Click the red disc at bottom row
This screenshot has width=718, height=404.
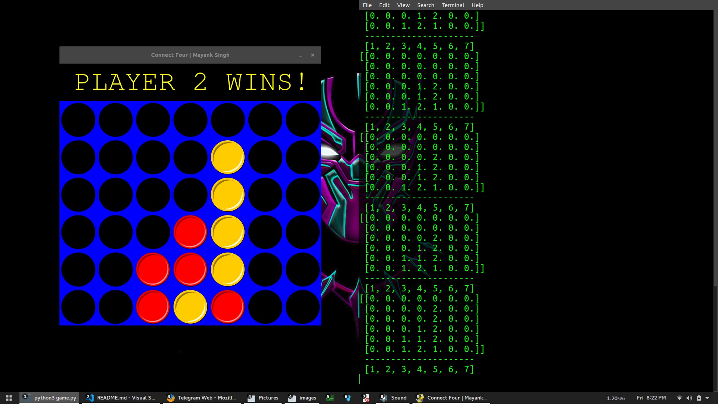[x=152, y=306]
